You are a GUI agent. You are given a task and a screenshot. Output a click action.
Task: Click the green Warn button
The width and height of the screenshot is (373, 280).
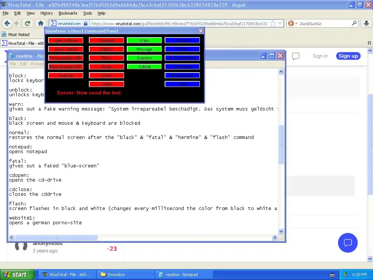(144, 40)
